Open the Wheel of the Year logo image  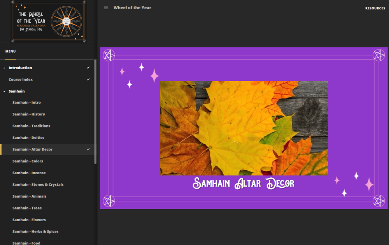pos(49,21)
